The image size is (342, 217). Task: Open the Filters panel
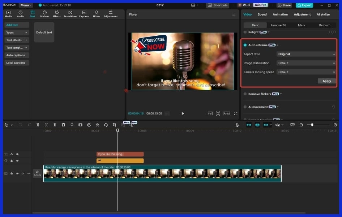(96, 14)
